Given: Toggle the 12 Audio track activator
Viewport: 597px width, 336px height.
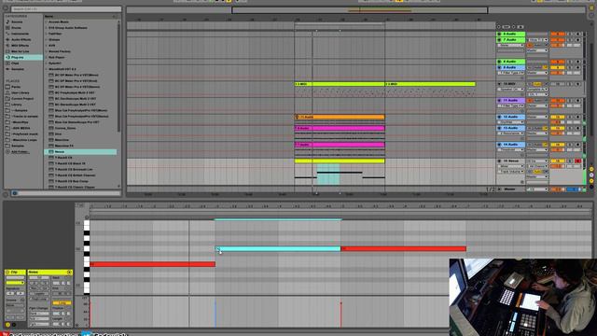Looking at the screenshot, I should pos(558,117).
